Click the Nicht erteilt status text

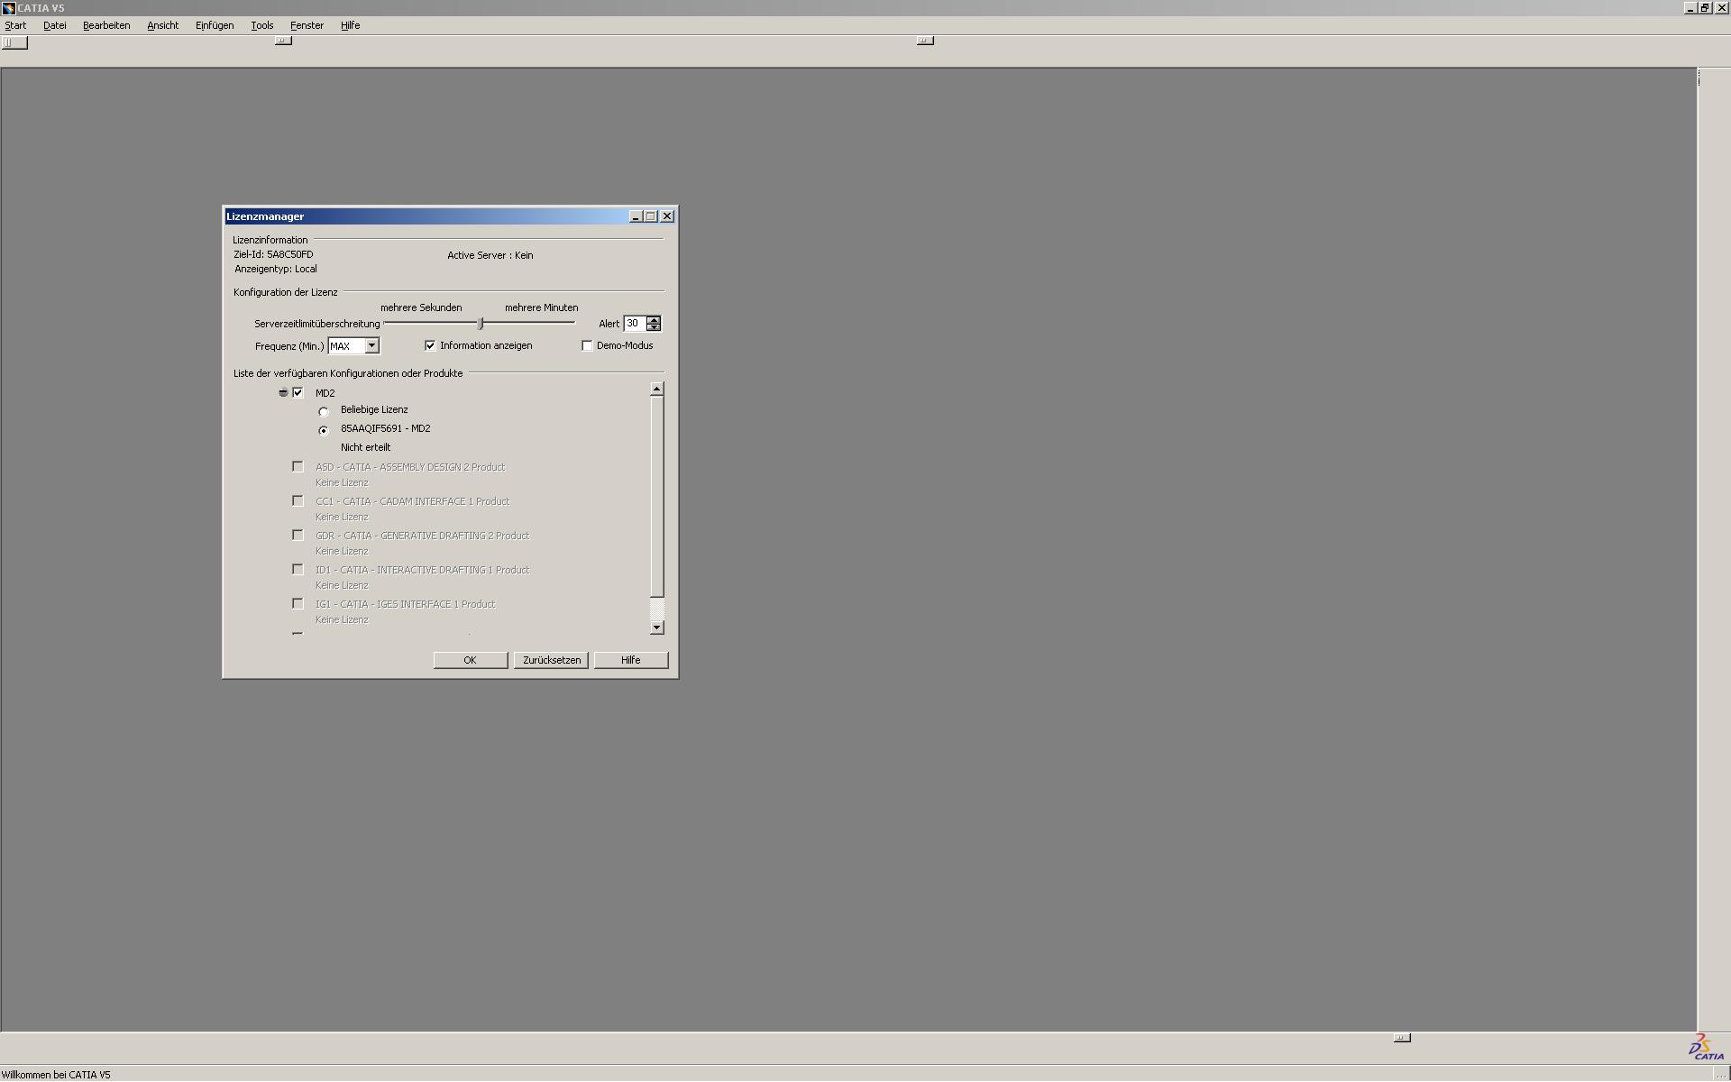coord(365,447)
